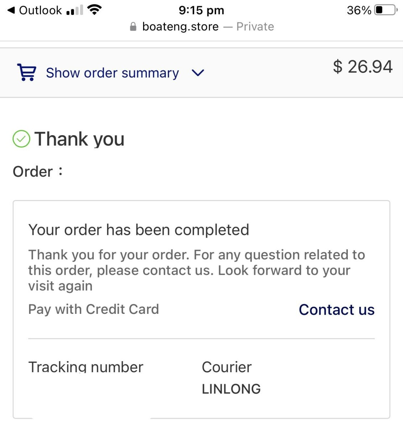The image size is (403, 427).
Task: Open the Contact us link
Action: [x=336, y=310]
